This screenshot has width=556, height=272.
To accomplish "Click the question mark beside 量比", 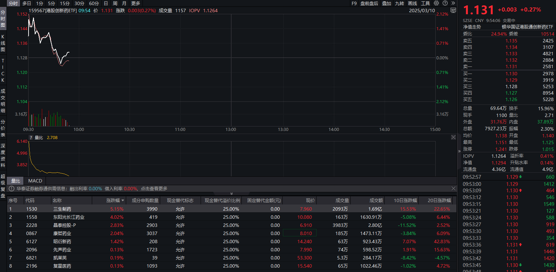I will [x=31, y=138].
